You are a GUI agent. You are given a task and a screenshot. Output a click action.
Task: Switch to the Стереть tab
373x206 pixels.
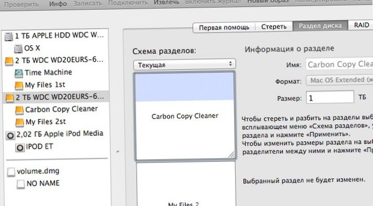coord(274,27)
